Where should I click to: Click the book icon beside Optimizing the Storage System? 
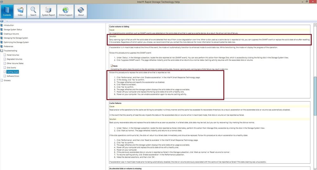click(2, 42)
